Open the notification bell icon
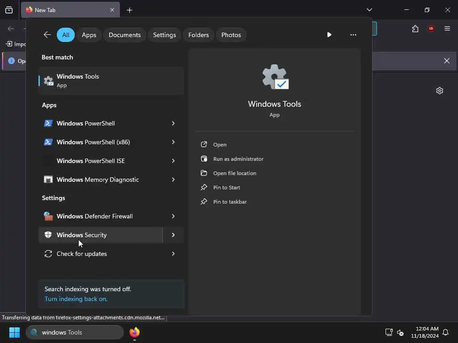 point(445,332)
